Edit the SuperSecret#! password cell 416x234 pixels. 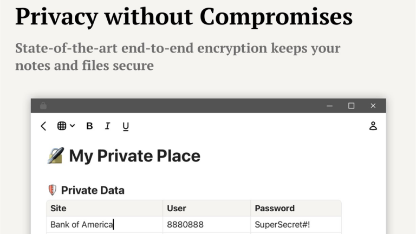pyautogui.click(x=296, y=224)
